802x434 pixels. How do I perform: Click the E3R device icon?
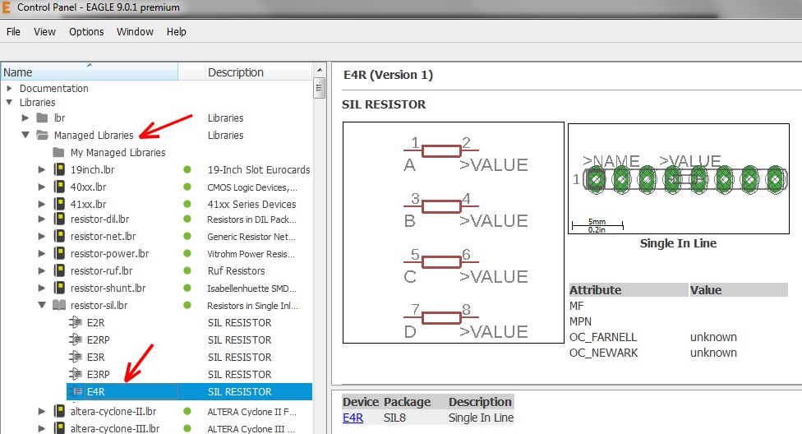coord(76,357)
